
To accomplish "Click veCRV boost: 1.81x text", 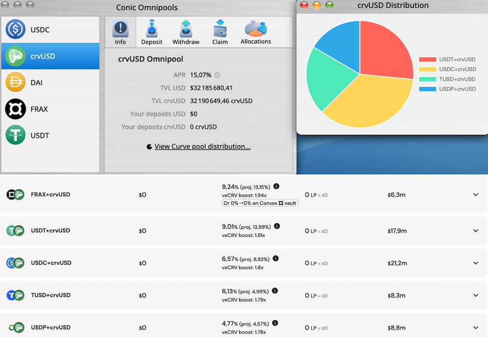I will (244, 235).
